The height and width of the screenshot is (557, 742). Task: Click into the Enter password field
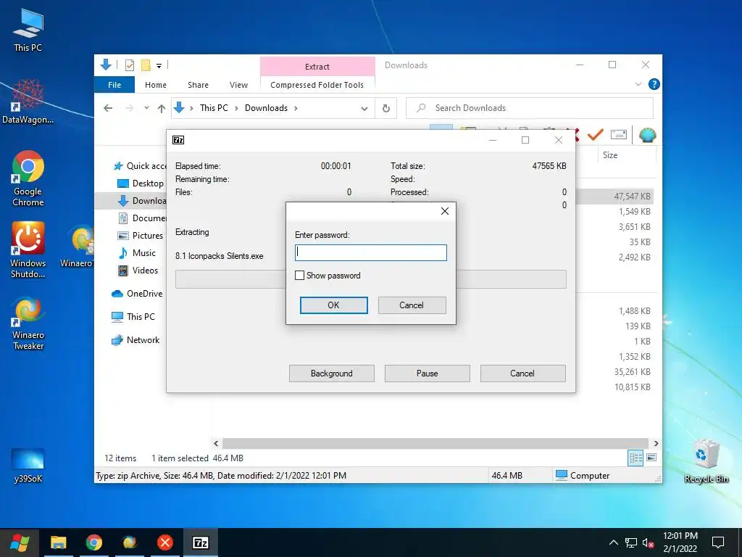tap(370, 252)
